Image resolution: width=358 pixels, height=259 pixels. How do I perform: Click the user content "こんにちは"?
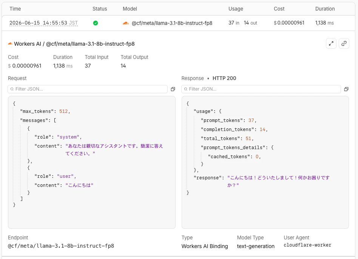point(79,185)
